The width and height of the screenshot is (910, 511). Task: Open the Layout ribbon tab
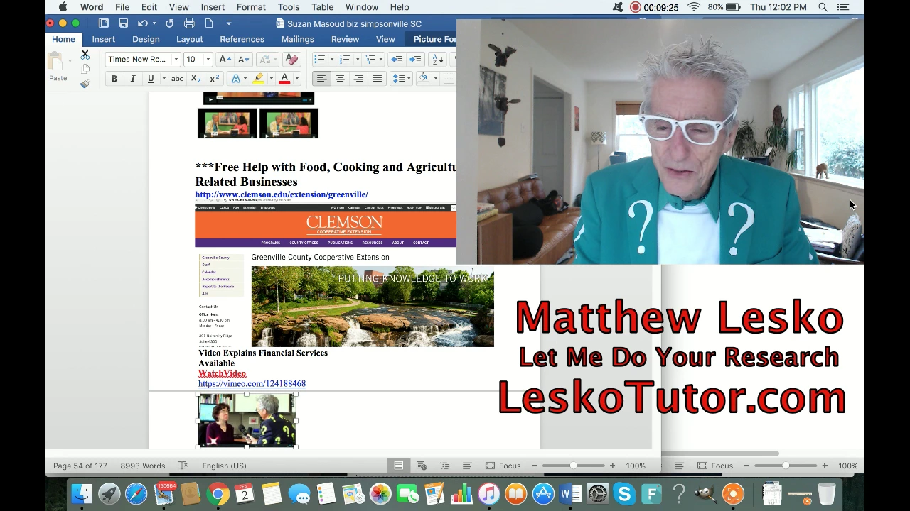pyautogui.click(x=189, y=39)
